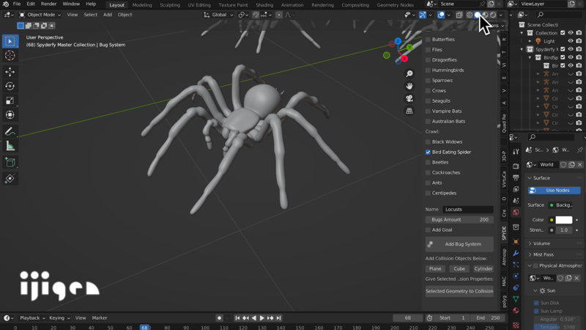This screenshot has height=330, width=586.
Task: Enable the Black Widows checkbox
Action: click(428, 142)
